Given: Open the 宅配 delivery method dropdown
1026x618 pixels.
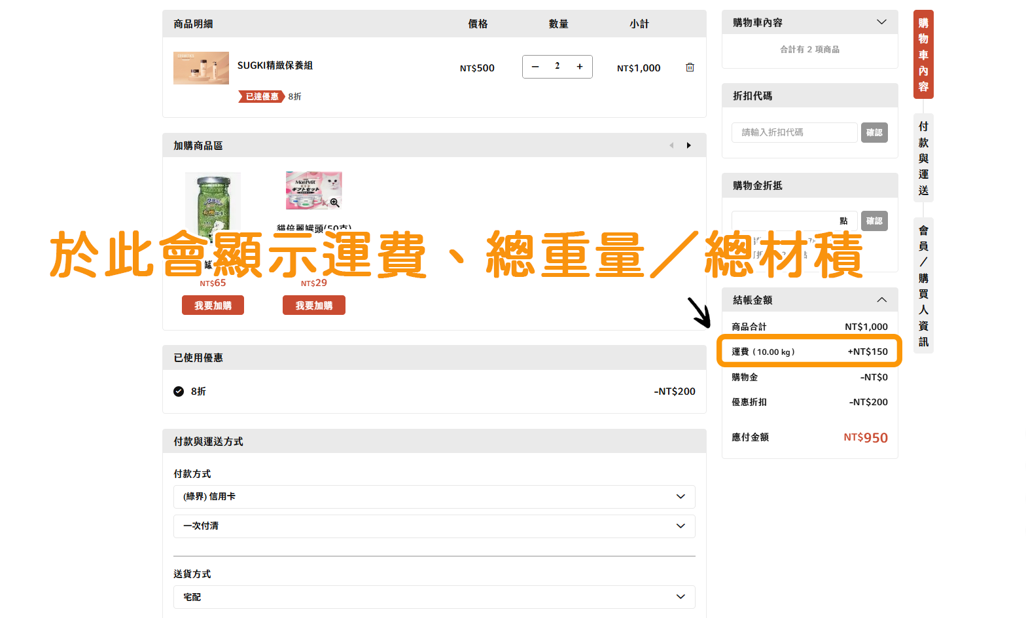Looking at the screenshot, I should pyautogui.click(x=434, y=597).
